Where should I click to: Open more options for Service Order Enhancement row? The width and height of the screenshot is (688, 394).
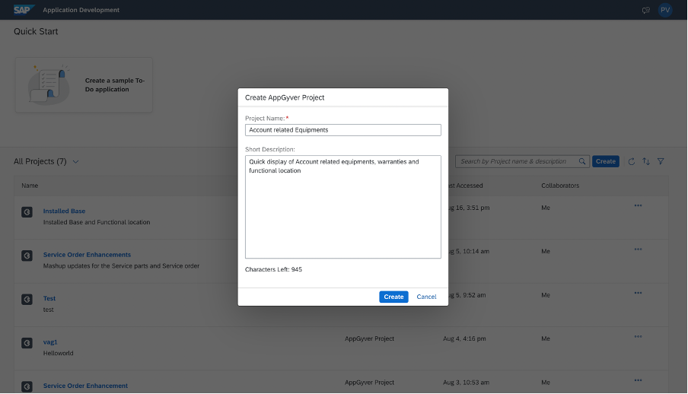pyautogui.click(x=638, y=380)
